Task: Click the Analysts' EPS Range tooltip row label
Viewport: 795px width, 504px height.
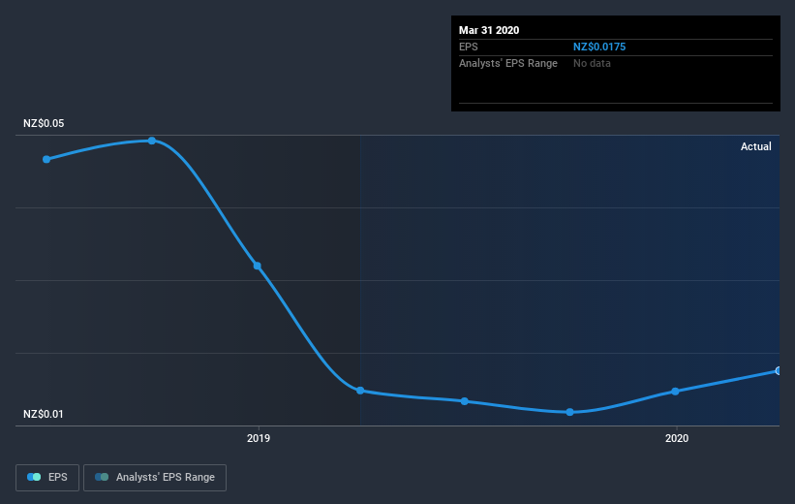Action: [x=508, y=63]
